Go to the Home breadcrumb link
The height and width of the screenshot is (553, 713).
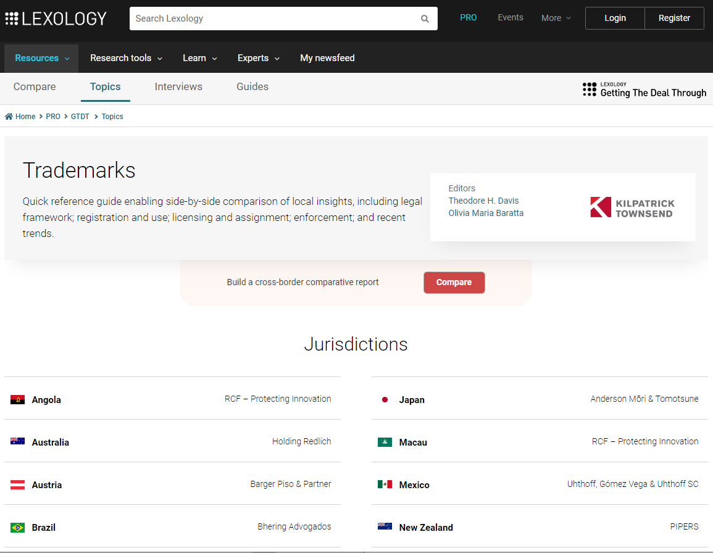point(25,117)
